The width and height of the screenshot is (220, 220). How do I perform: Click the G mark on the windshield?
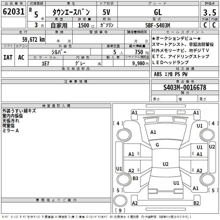pos(157,145)
